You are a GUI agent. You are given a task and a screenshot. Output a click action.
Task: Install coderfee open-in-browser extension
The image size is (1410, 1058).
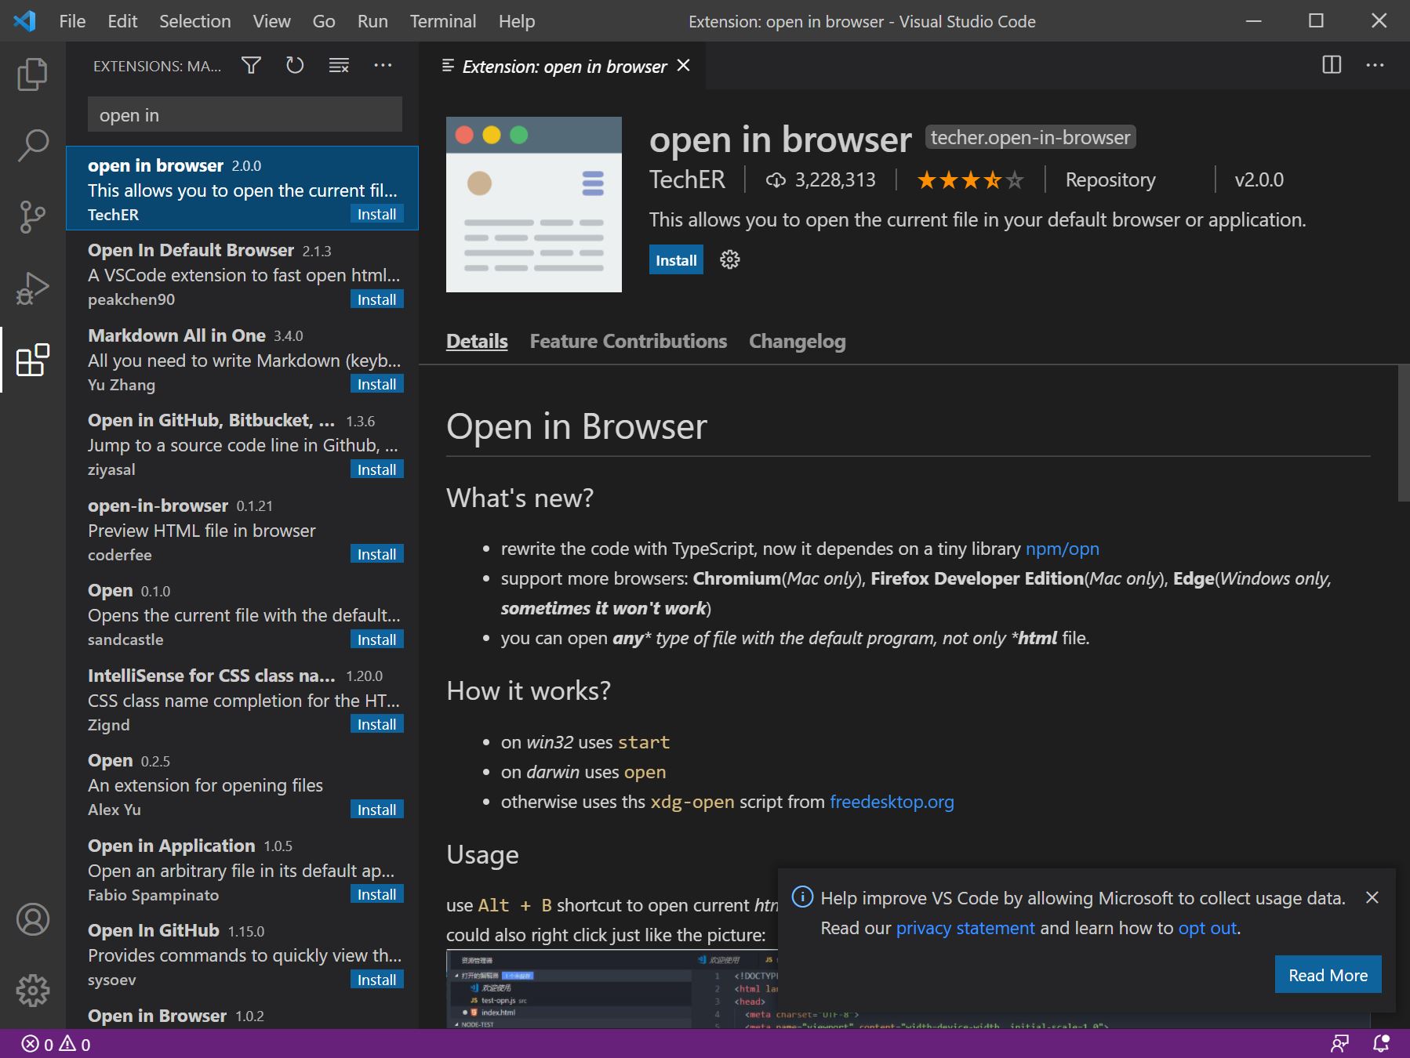point(376,554)
